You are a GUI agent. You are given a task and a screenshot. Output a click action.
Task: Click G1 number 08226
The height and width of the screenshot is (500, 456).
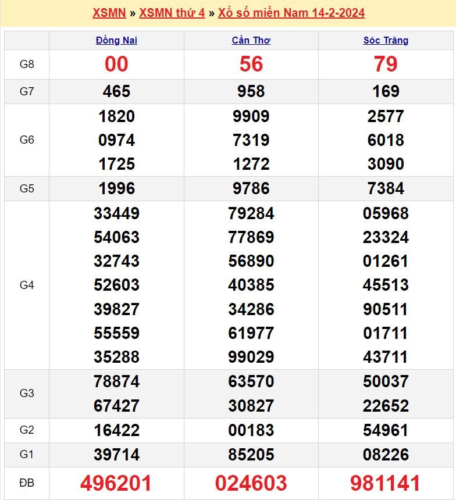[386, 455]
